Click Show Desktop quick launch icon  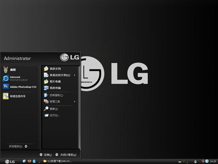pos(24,161)
